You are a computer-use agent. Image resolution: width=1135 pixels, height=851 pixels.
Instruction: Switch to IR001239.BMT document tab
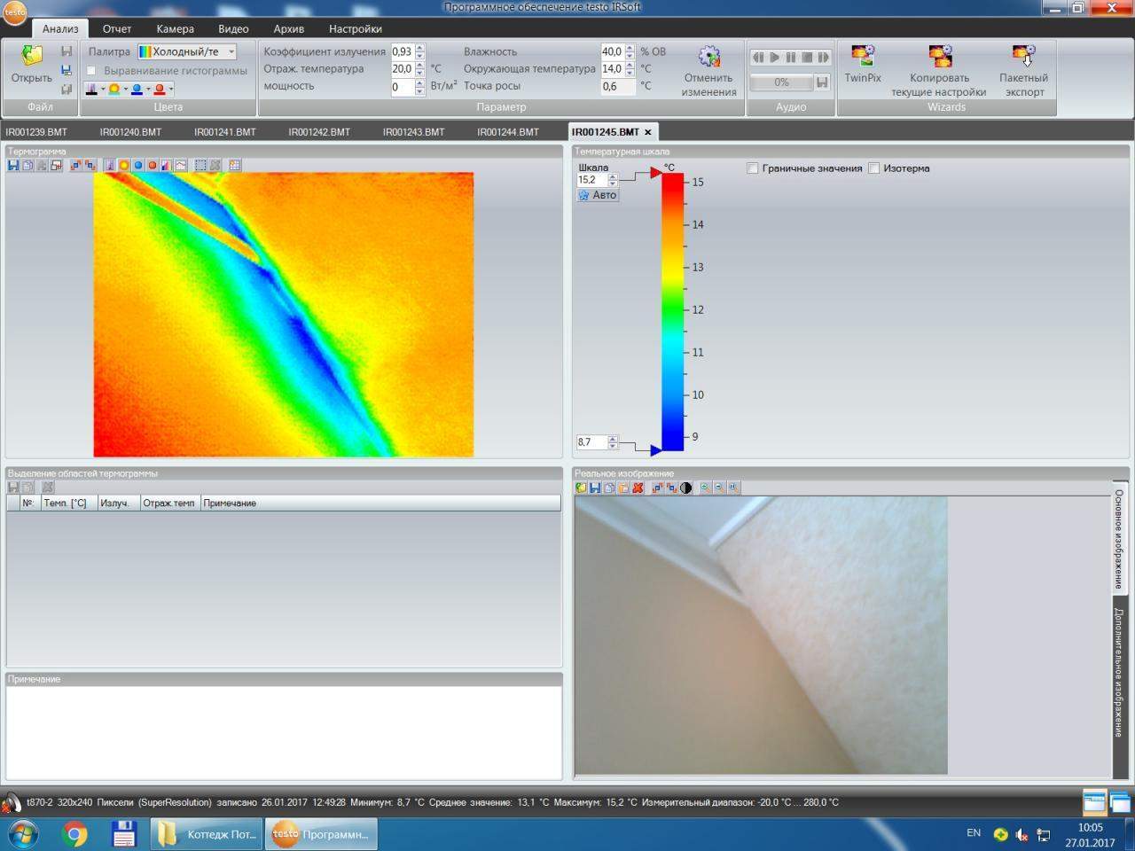[36, 131]
